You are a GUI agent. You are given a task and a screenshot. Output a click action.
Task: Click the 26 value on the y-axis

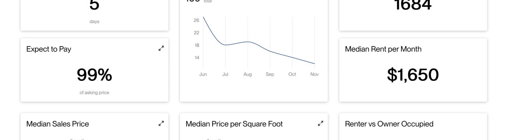[196, 20]
